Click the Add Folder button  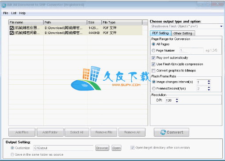pos(50,132)
